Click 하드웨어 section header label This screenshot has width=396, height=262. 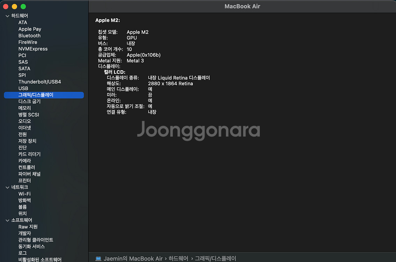click(20, 16)
